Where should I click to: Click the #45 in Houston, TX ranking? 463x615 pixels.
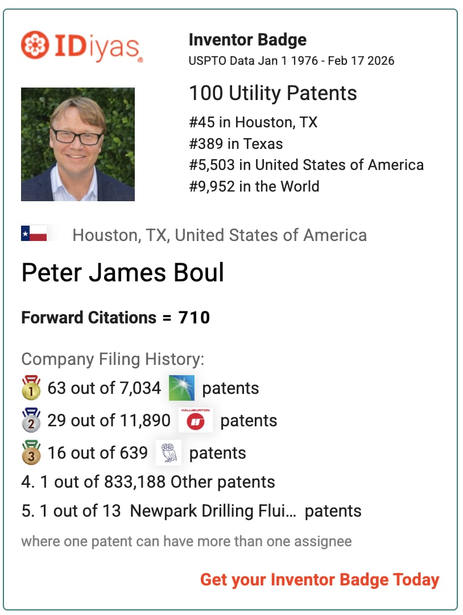click(x=253, y=122)
